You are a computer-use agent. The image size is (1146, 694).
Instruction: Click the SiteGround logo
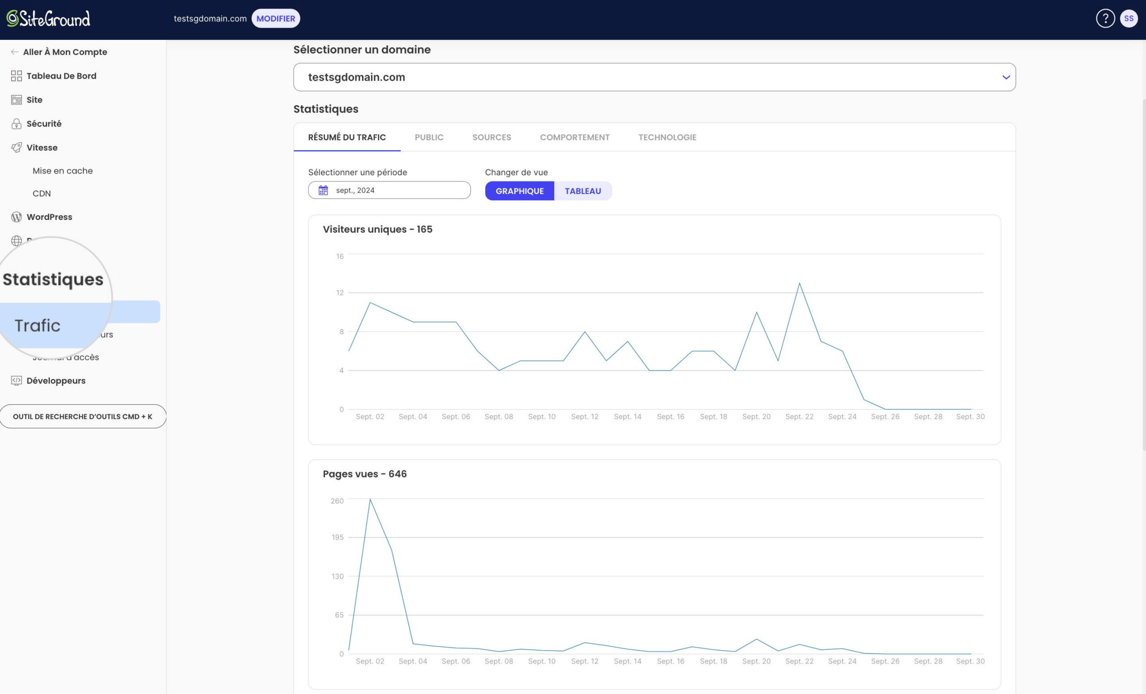point(48,19)
